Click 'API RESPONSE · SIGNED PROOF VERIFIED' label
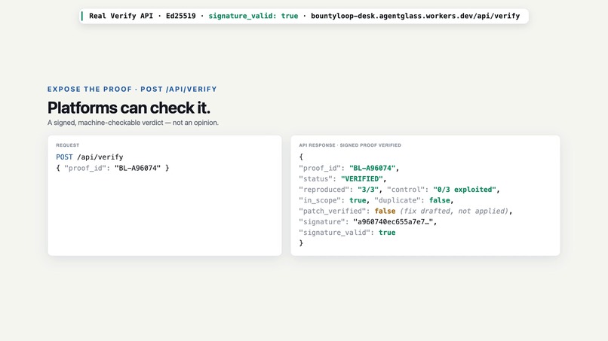The image size is (608, 341). coord(350,145)
